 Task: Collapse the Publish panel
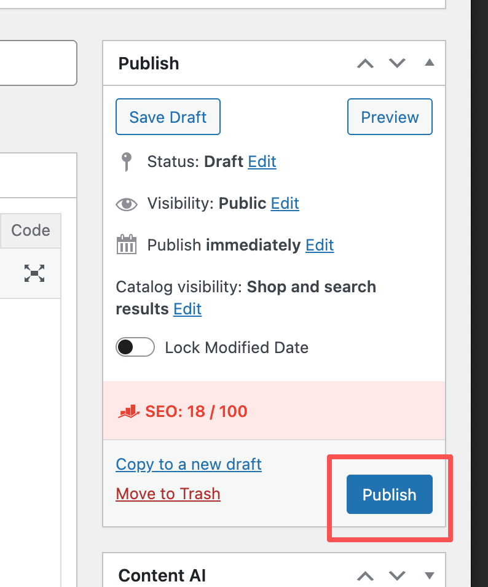[430, 63]
